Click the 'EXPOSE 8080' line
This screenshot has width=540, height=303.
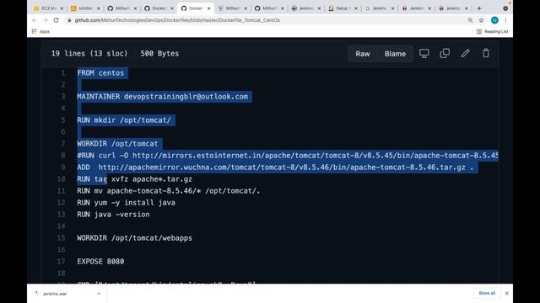point(100,262)
